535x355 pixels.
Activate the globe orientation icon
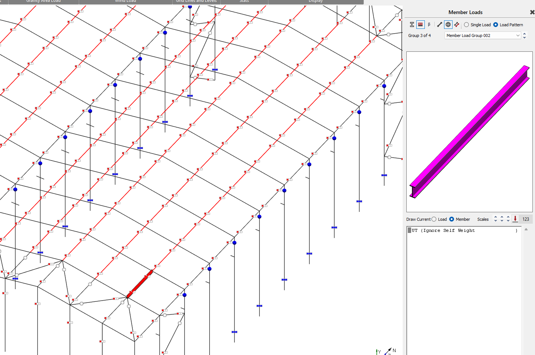[448, 24]
